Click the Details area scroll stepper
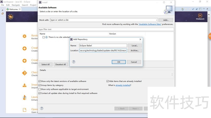 point(172,74)
